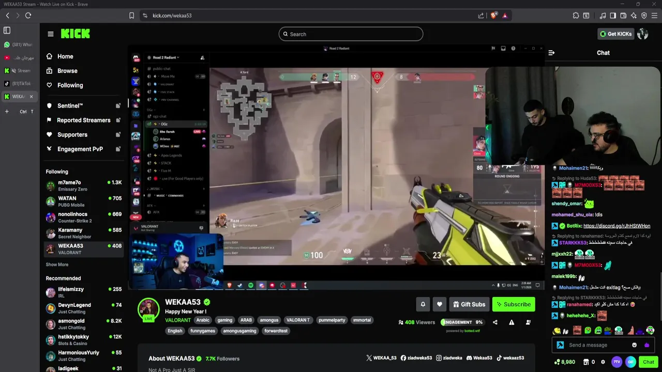This screenshot has height=372, width=662.
Task: Toggle stream notifications bell
Action: tap(423, 304)
